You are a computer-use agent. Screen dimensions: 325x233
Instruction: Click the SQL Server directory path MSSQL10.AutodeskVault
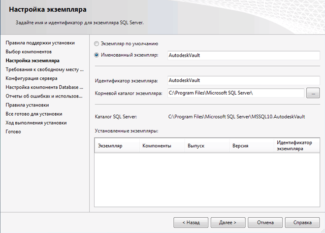[x=236, y=117]
